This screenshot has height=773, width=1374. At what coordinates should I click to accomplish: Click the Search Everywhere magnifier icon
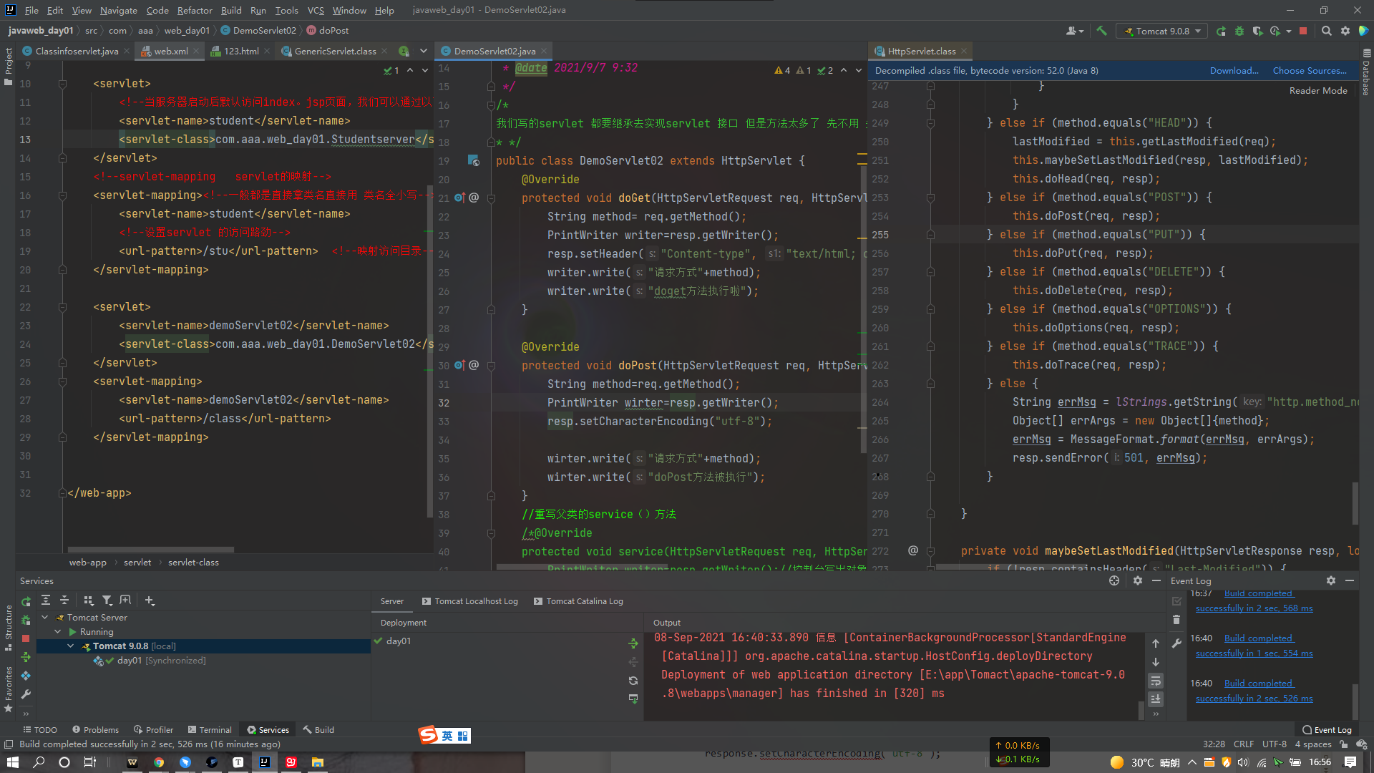[1326, 31]
